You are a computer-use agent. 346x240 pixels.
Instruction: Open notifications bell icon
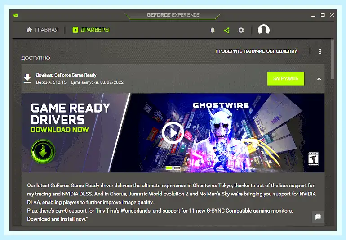pyautogui.click(x=212, y=30)
